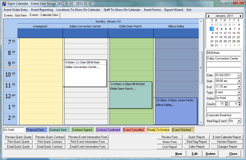Switch to Events - Grid View tab

point(15,15)
